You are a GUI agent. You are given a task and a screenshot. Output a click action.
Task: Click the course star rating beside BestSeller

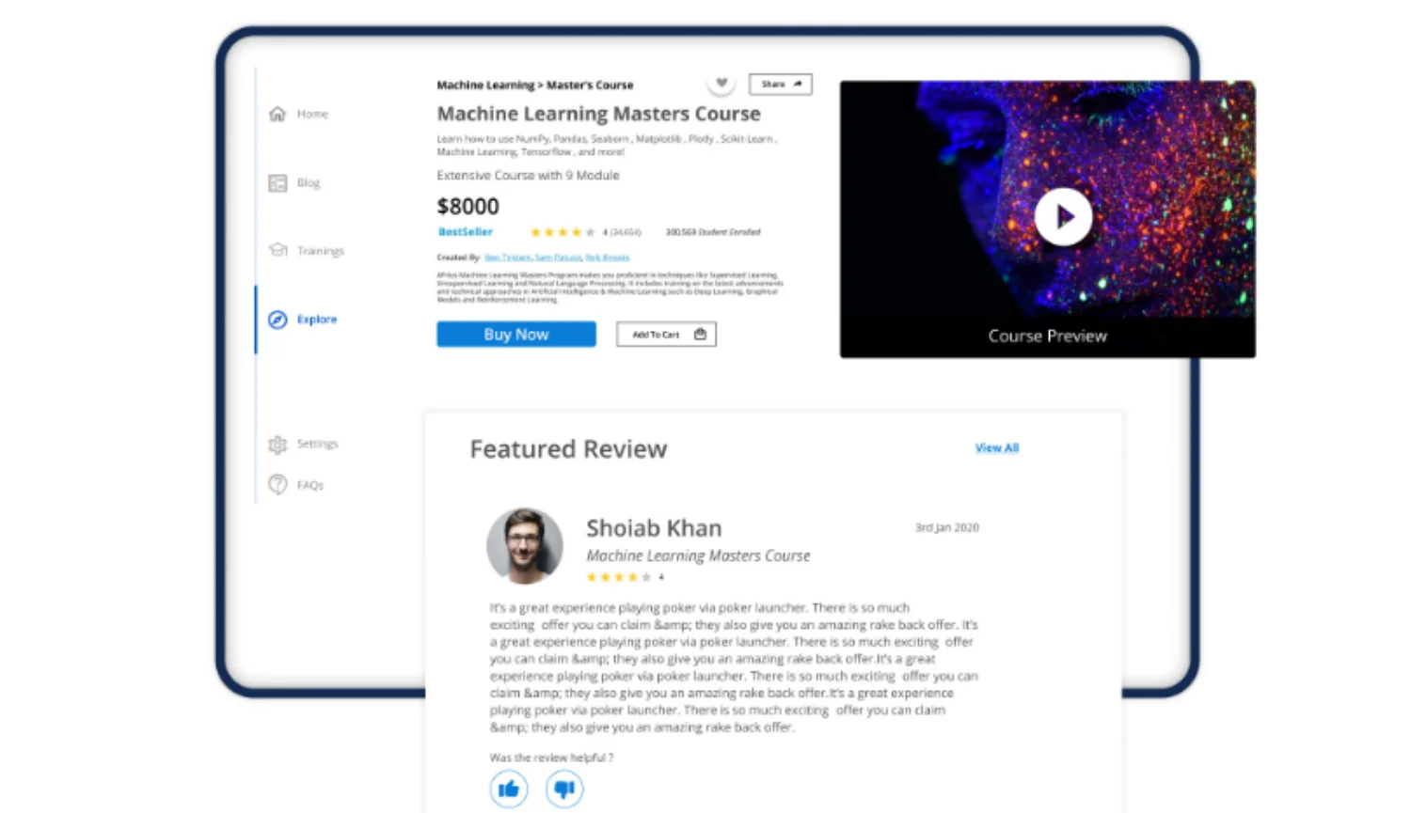[563, 232]
